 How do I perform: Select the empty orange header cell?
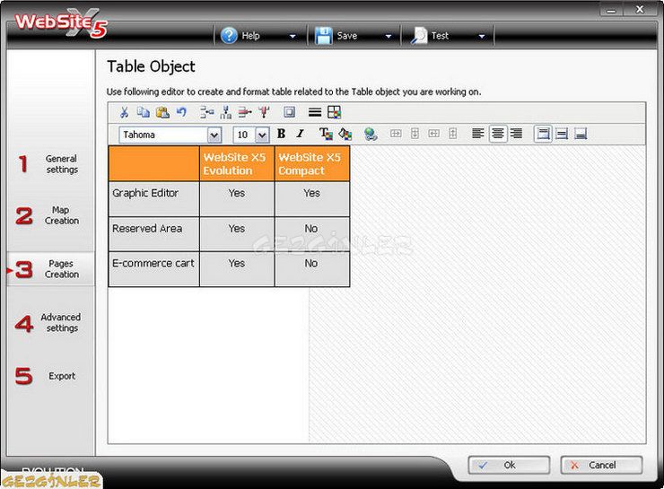click(154, 164)
